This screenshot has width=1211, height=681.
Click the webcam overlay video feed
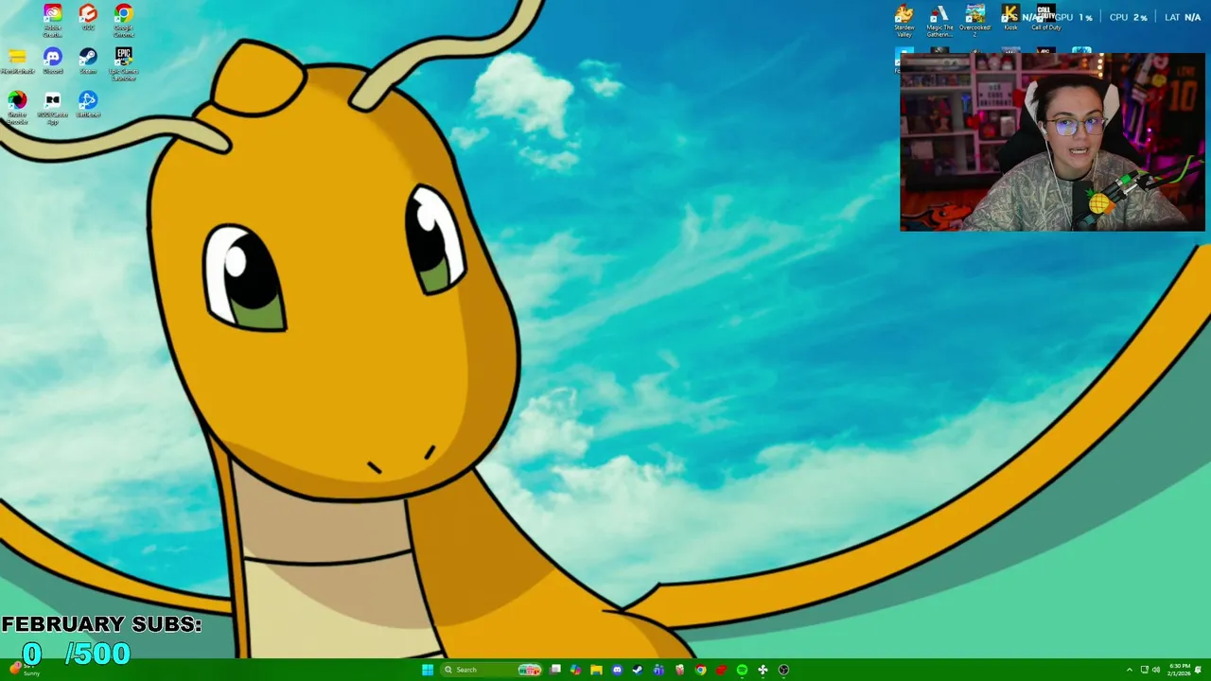point(1052,142)
